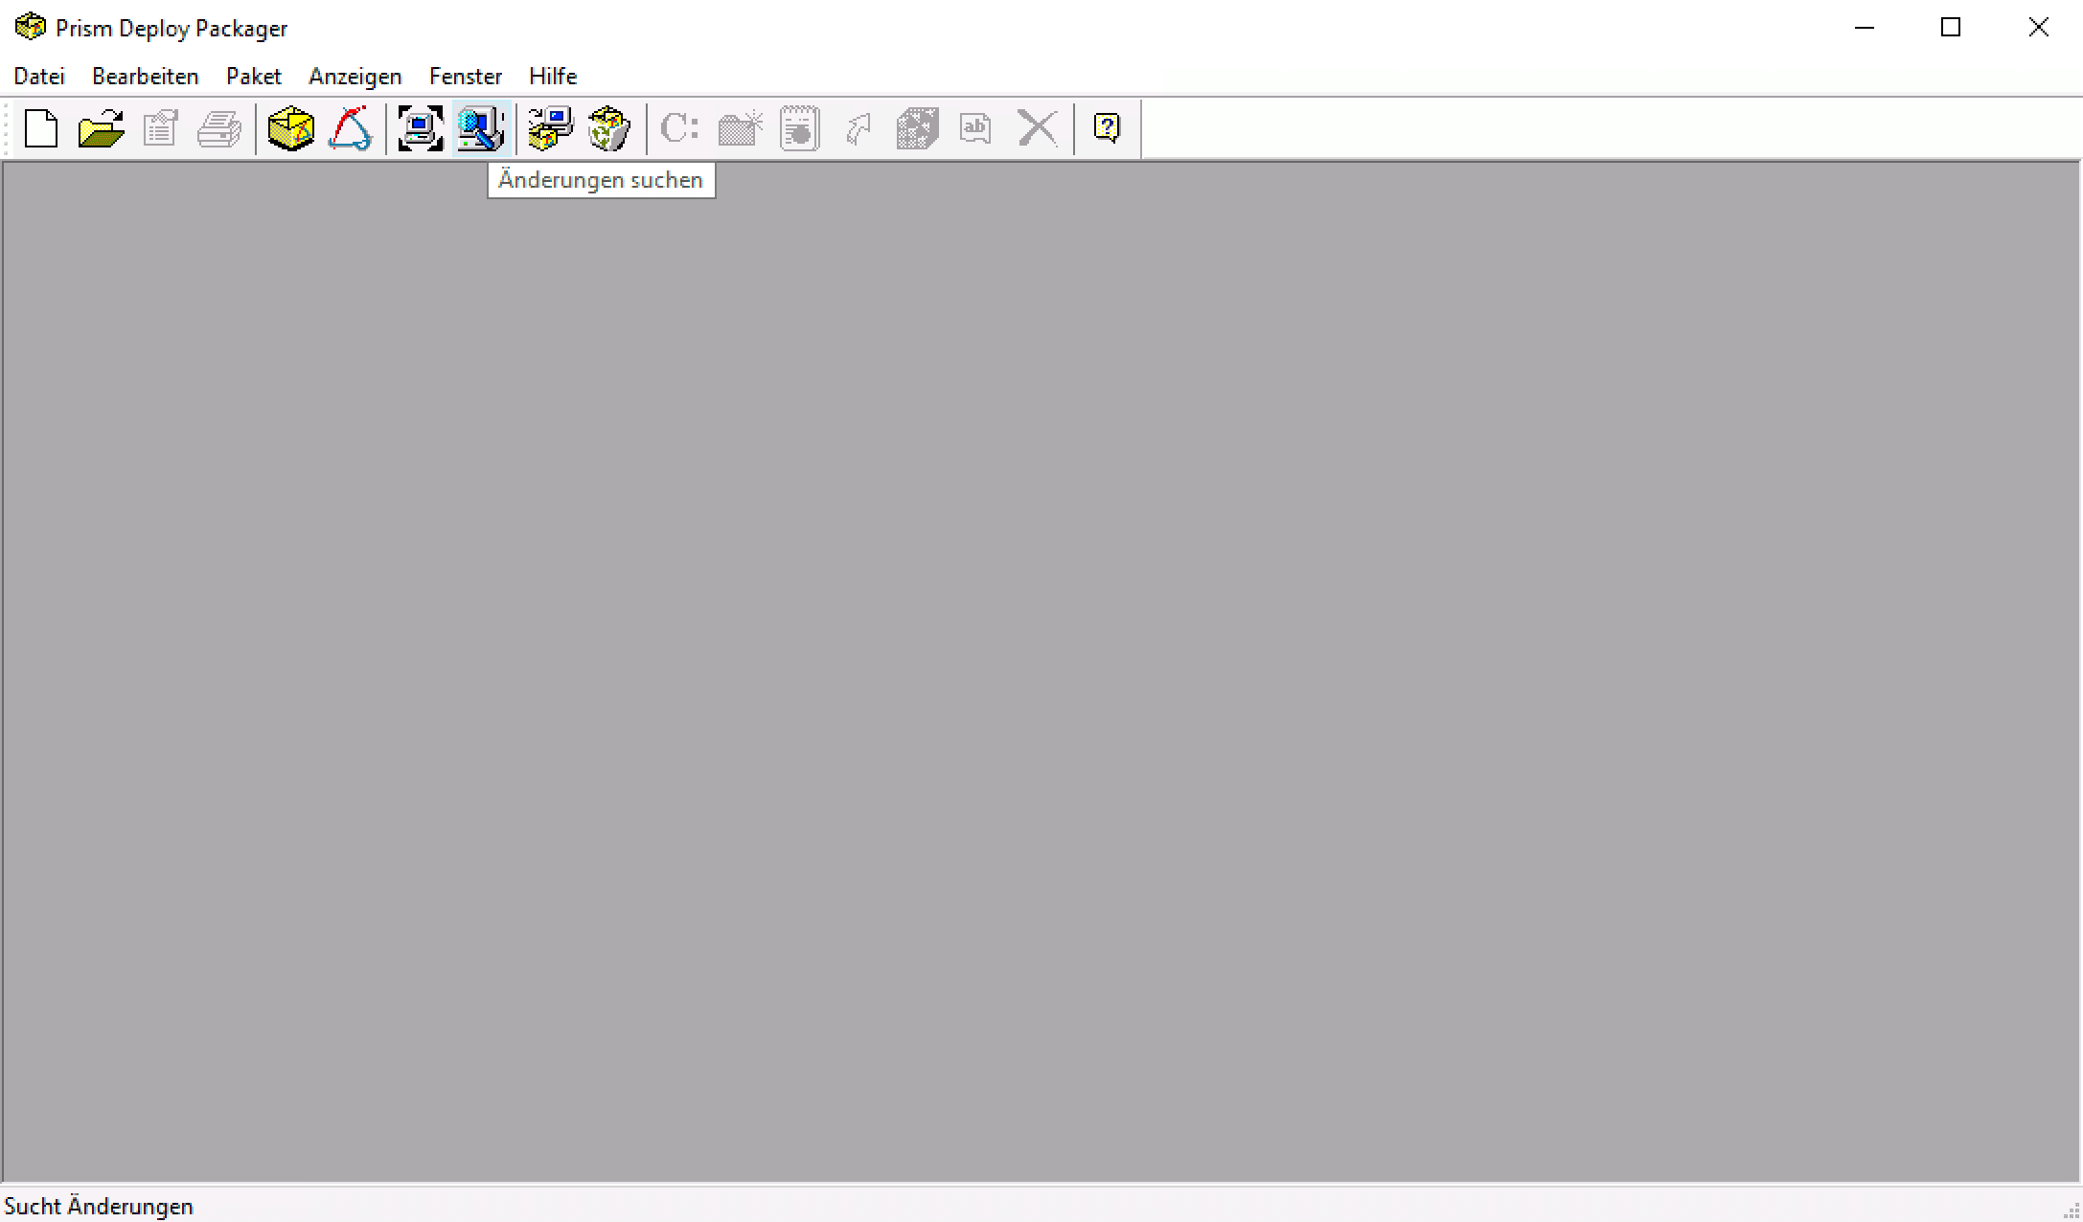The height and width of the screenshot is (1222, 2083).
Task: Open an existing package with folder icon
Action: click(101, 128)
